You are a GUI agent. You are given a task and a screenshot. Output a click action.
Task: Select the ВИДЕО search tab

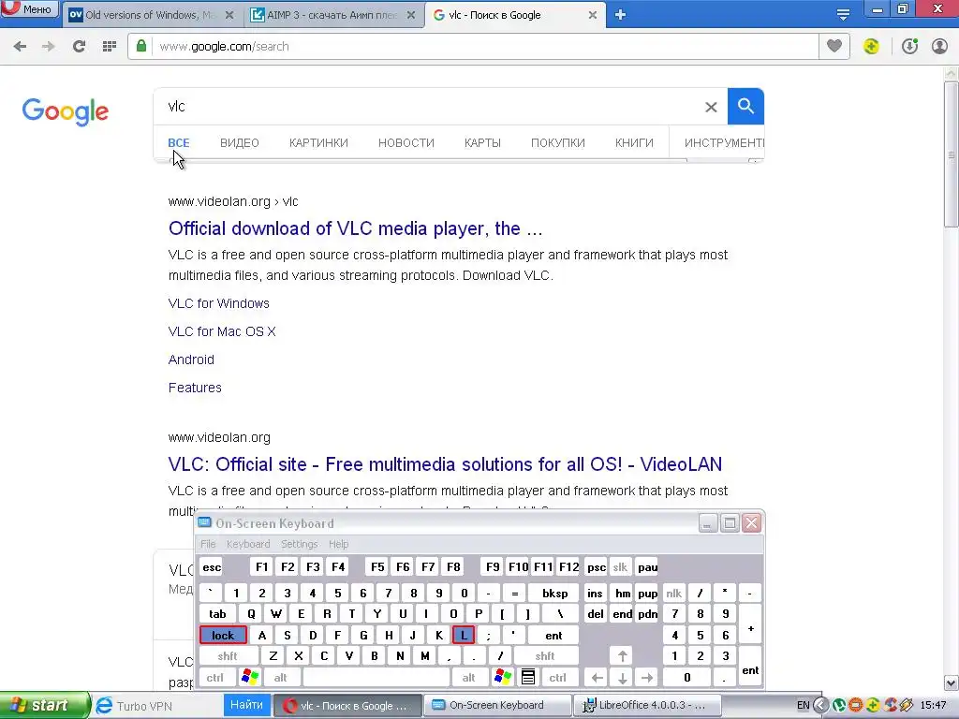coord(239,143)
